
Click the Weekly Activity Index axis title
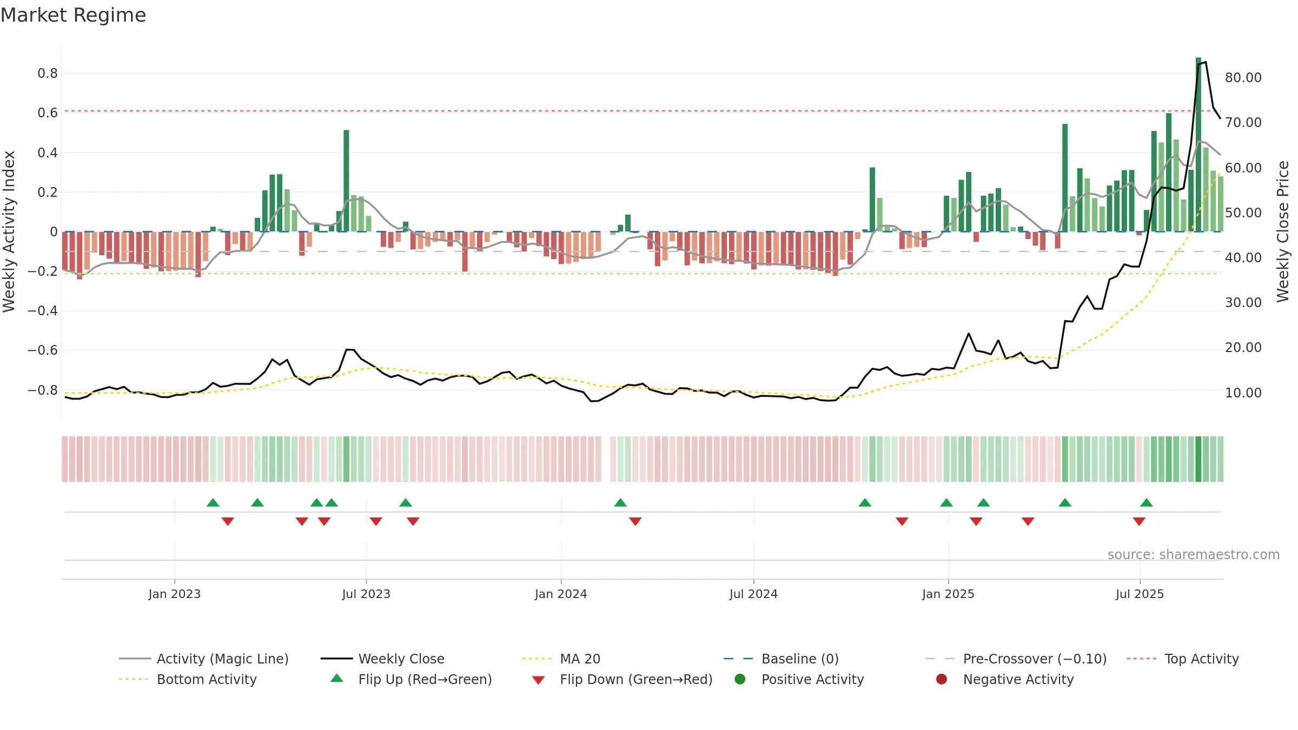coord(9,231)
